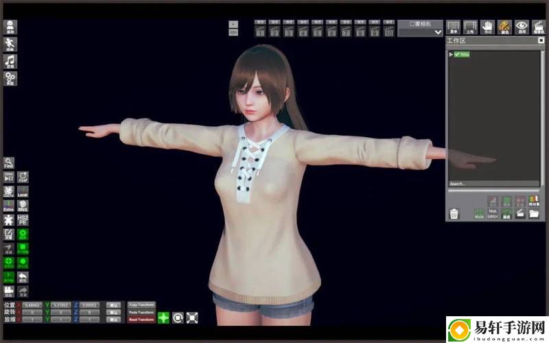The image size is (549, 343).
Task: Click the colorful chart icon in workspace
Action: [x=534, y=201]
